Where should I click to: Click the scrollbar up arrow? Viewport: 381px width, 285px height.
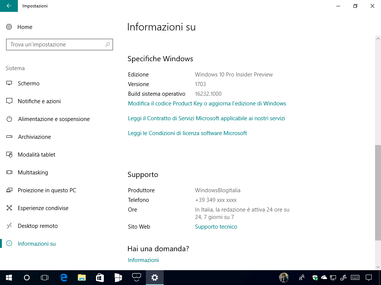pyautogui.click(x=378, y=39)
